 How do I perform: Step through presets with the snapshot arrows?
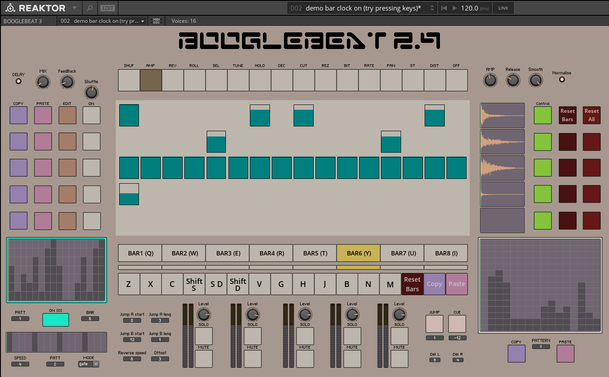click(x=433, y=8)
